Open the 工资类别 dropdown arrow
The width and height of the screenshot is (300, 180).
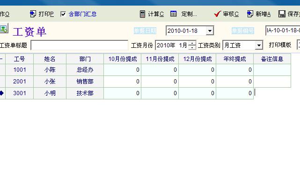click(259, 45)
